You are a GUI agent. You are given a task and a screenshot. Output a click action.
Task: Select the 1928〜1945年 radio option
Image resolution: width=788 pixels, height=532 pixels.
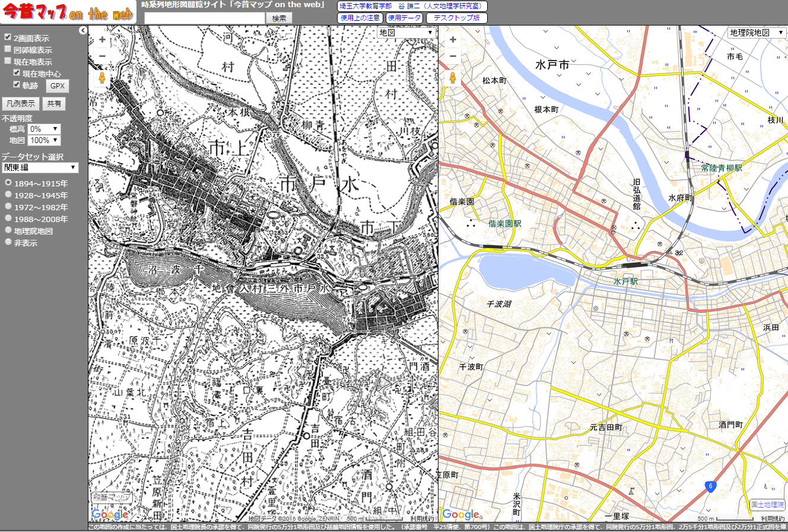point(8,195)
